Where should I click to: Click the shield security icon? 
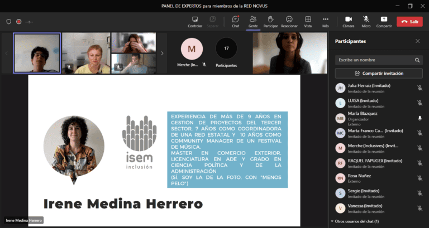[9, 22]
